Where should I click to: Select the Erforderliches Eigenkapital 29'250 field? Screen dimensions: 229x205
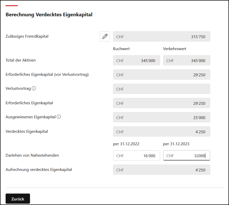click(162, 103)
